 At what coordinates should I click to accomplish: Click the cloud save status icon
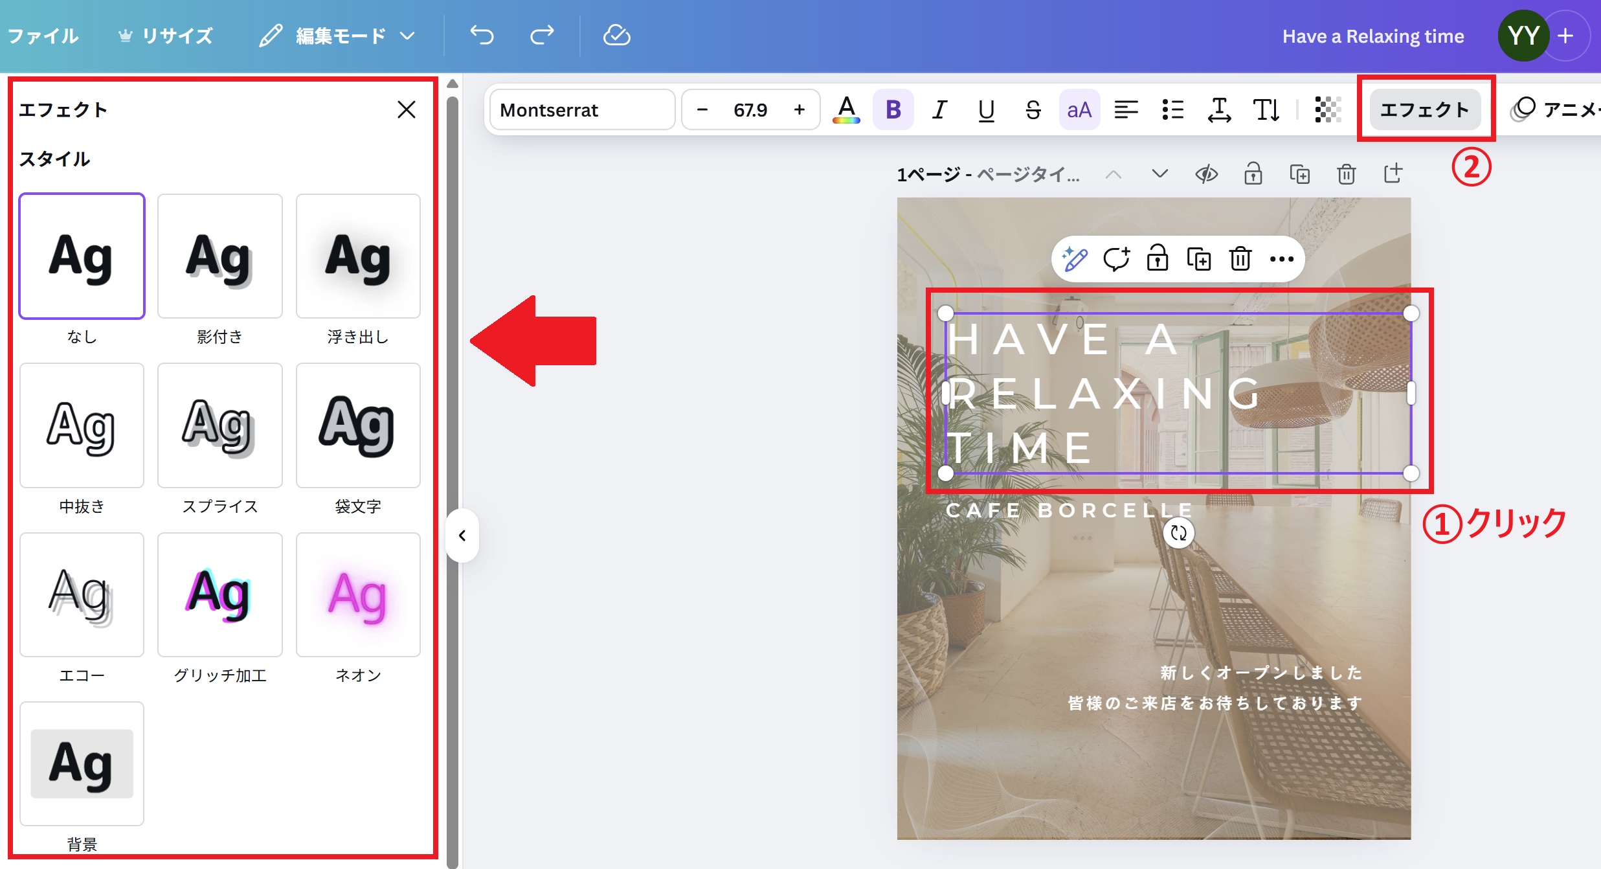(x=616, y=36)
